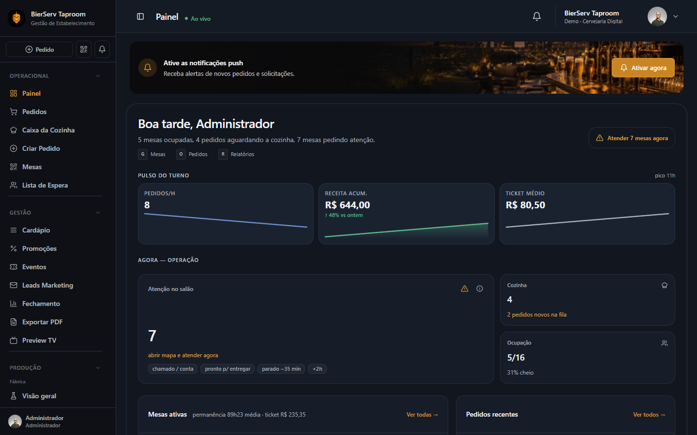Open the Pedidos/h metric card
Image resolution: width=697 pixels, height=435 pixels.
(x=226, y=214)
